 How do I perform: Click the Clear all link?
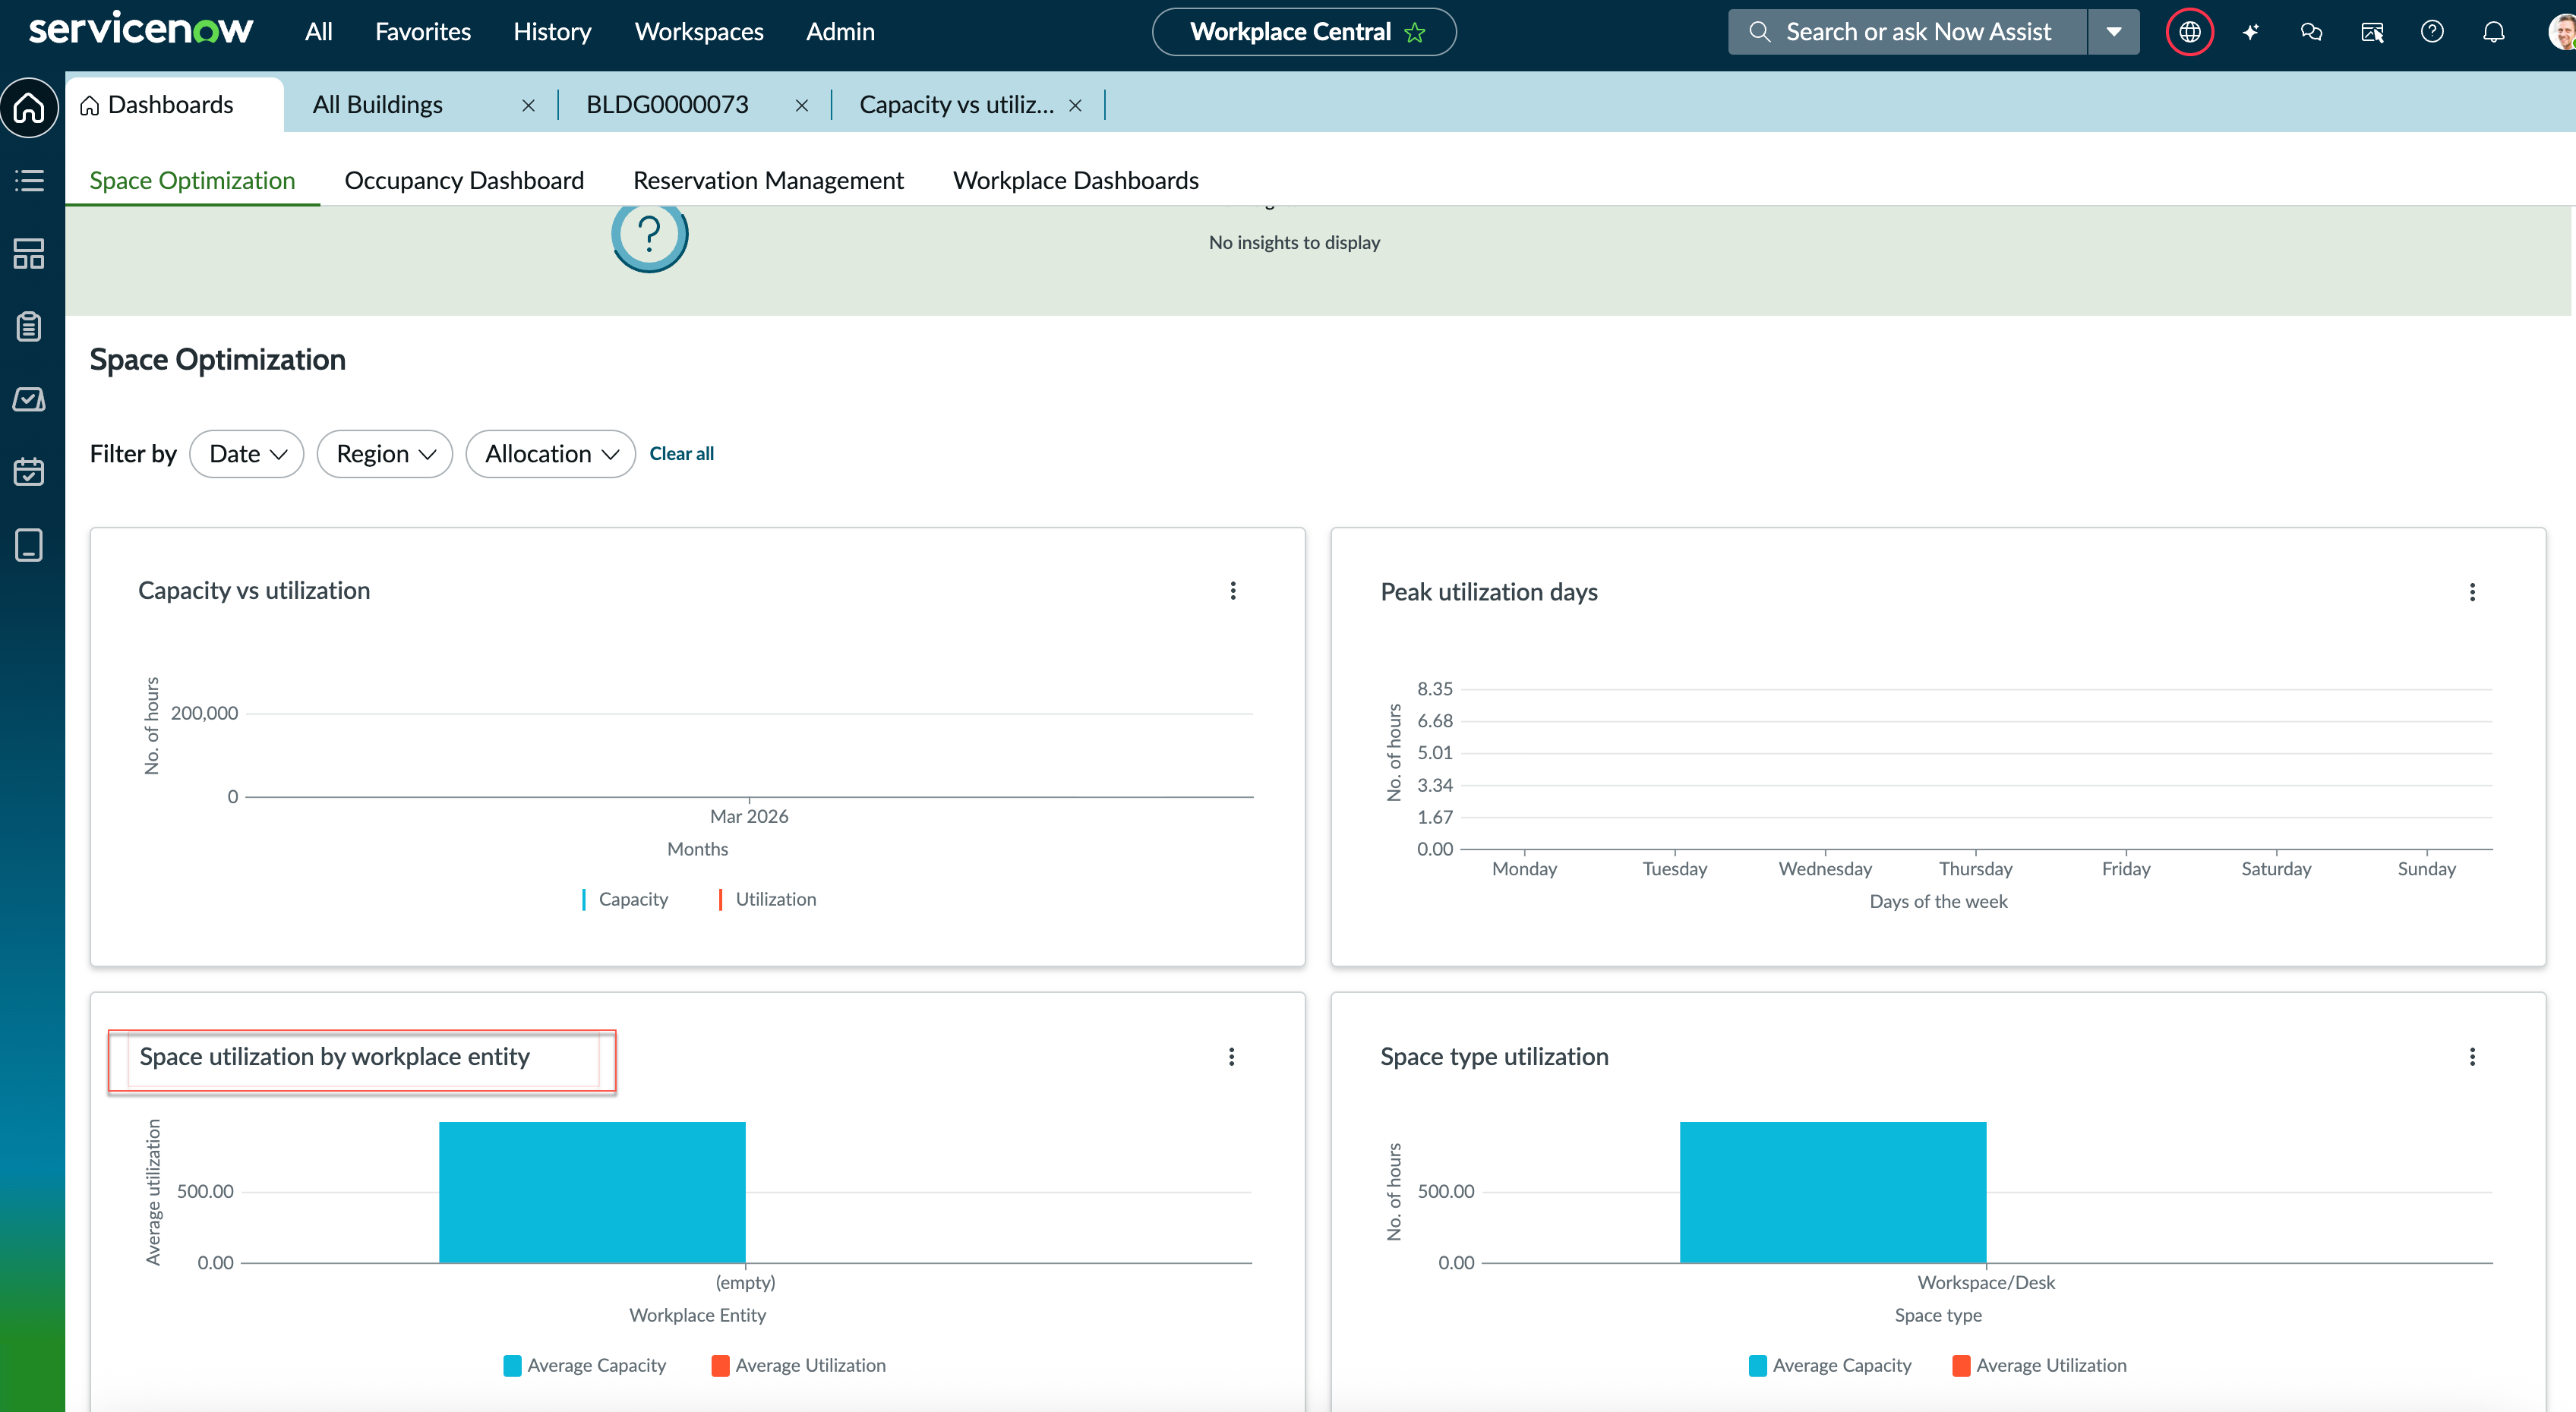681,454
